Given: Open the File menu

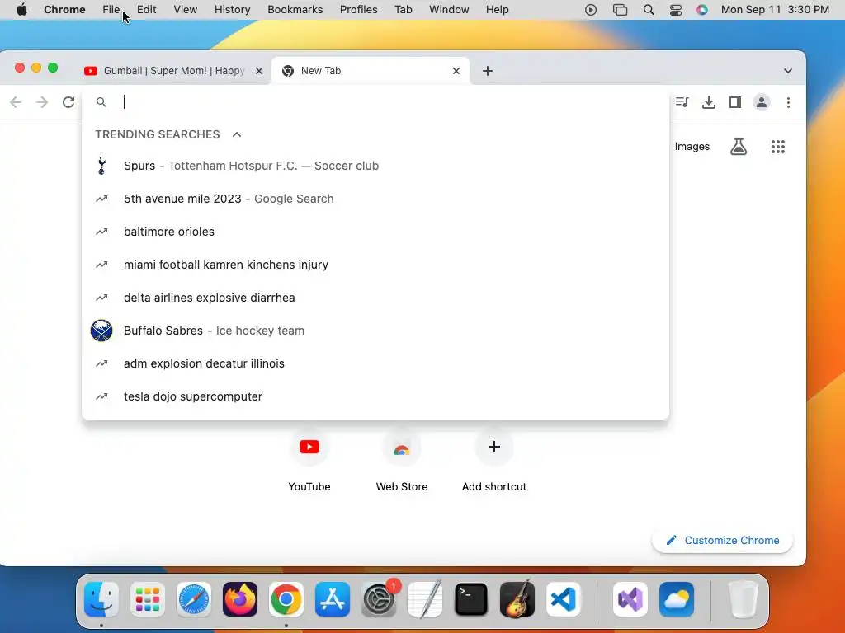Looking at the screenshot, I should click(x=111, y=10).
